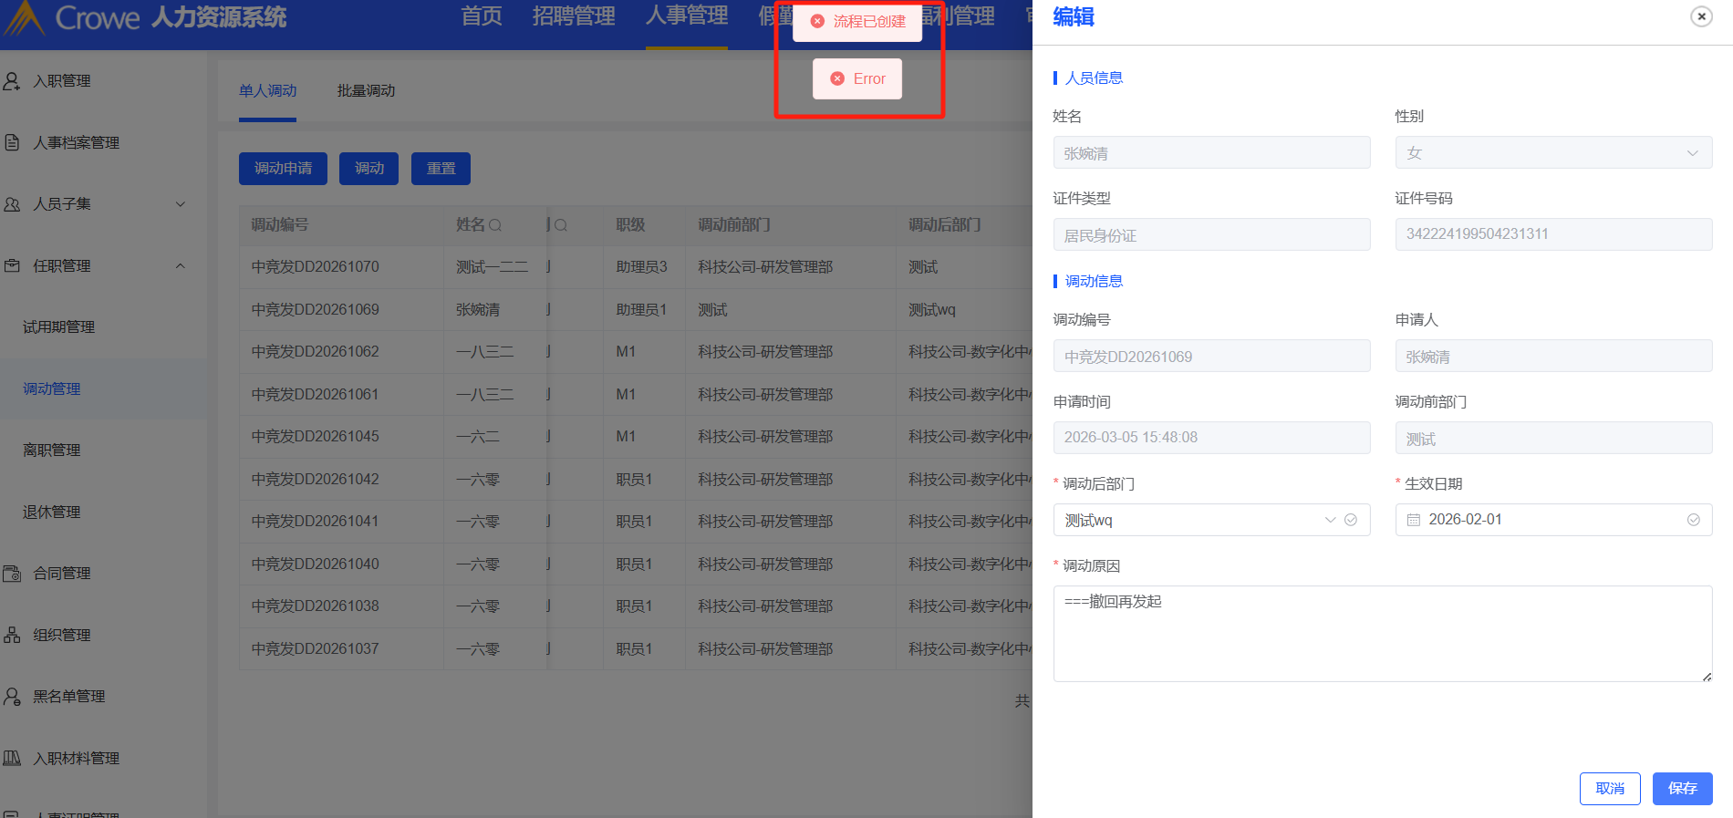1733x818 pixels.
Task: Click the 调动前部门 field in the drawer
Action: click(x=1553, y=438)
